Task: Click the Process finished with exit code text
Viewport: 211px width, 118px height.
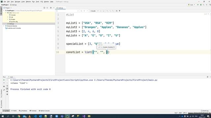Action: 30,89
